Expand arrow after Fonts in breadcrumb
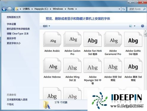Image resolution: width=147 pixels, height=111 pixels. tap(76, 9)
